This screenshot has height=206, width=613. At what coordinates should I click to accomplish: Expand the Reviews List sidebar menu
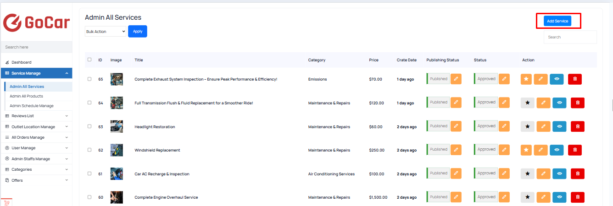tap(36, 116)
